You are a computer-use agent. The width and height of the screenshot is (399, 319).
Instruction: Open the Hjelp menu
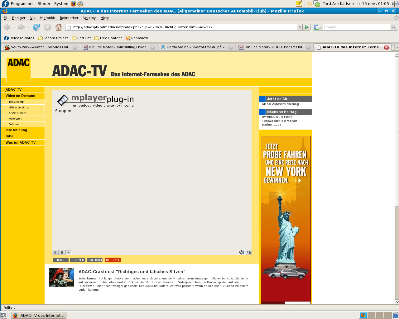tap(105, 18)
